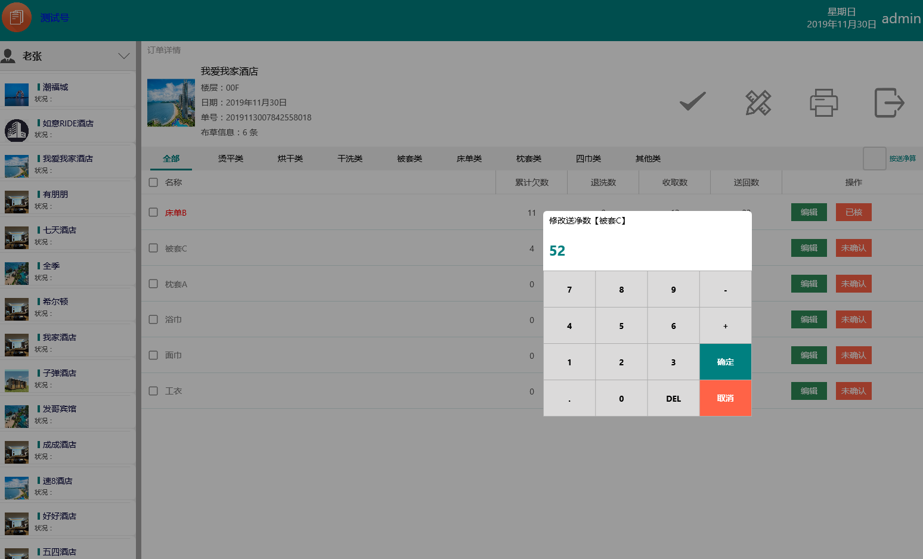Screen dimensions: 923x559
Task: Click the 全季 hotel thumbnail image
Action: 17,274
